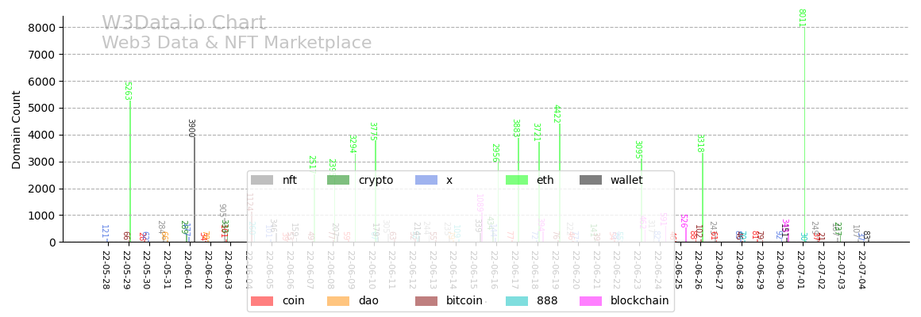Click the W3Data.io Chart title

183,24
